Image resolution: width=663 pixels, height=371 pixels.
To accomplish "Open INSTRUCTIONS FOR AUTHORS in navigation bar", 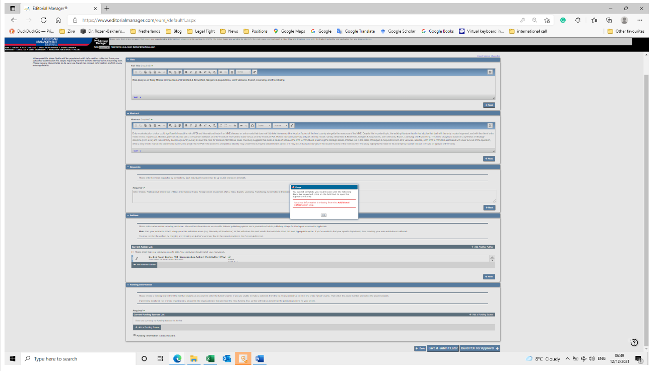I will pyautogui.click(x=59, y=50).
